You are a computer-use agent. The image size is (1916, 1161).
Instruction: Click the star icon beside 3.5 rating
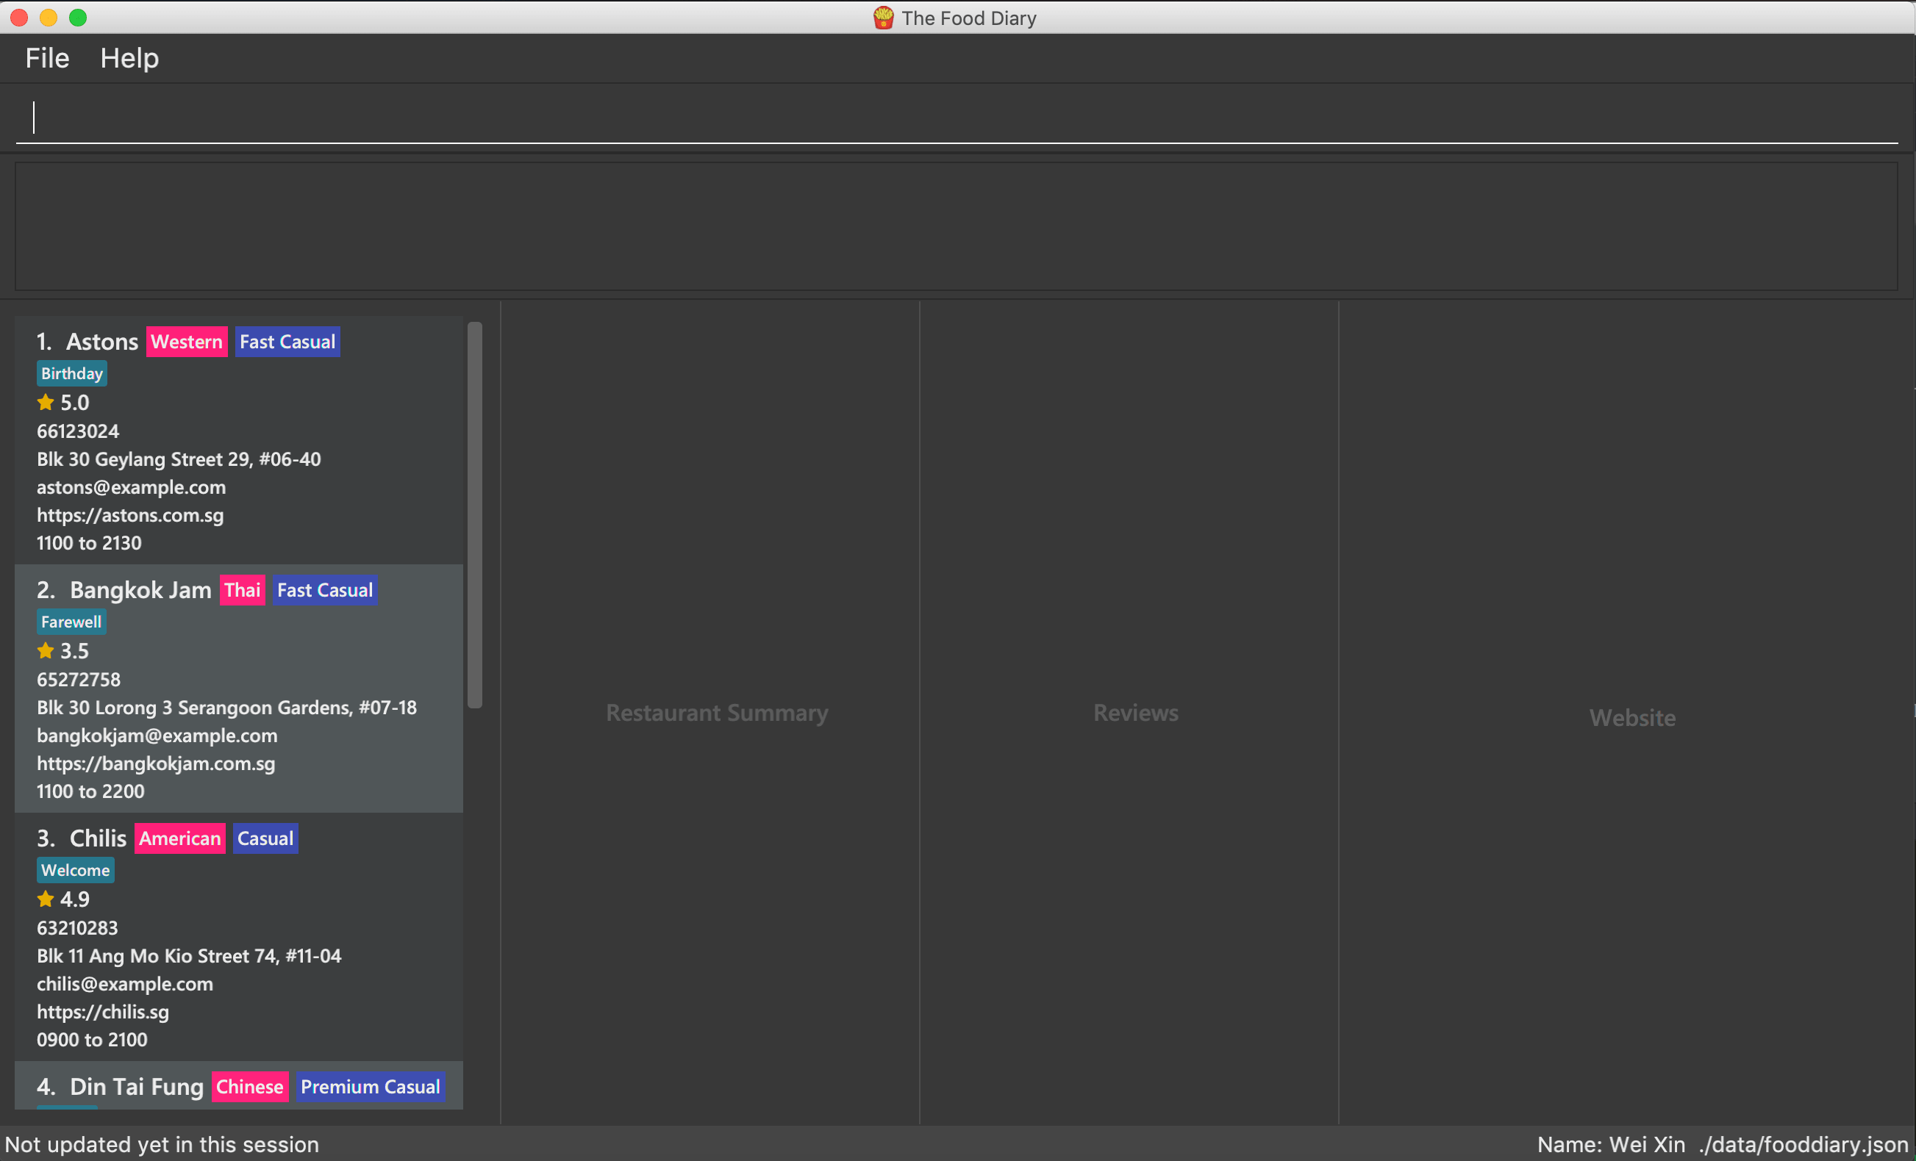(x=45, y=650)
